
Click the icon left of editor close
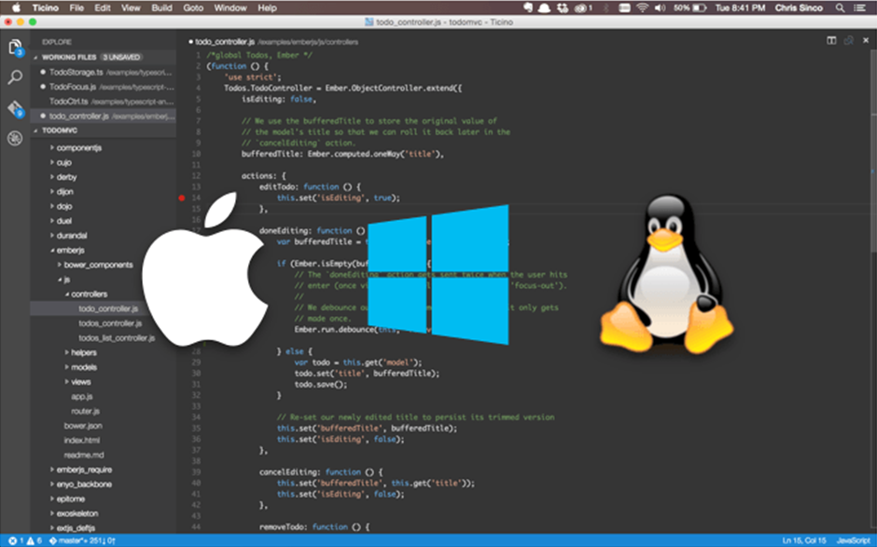848,40
